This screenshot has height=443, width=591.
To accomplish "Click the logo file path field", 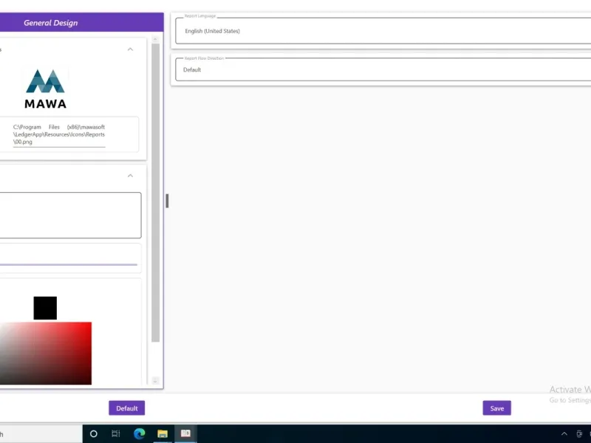I will pos(59,134).
